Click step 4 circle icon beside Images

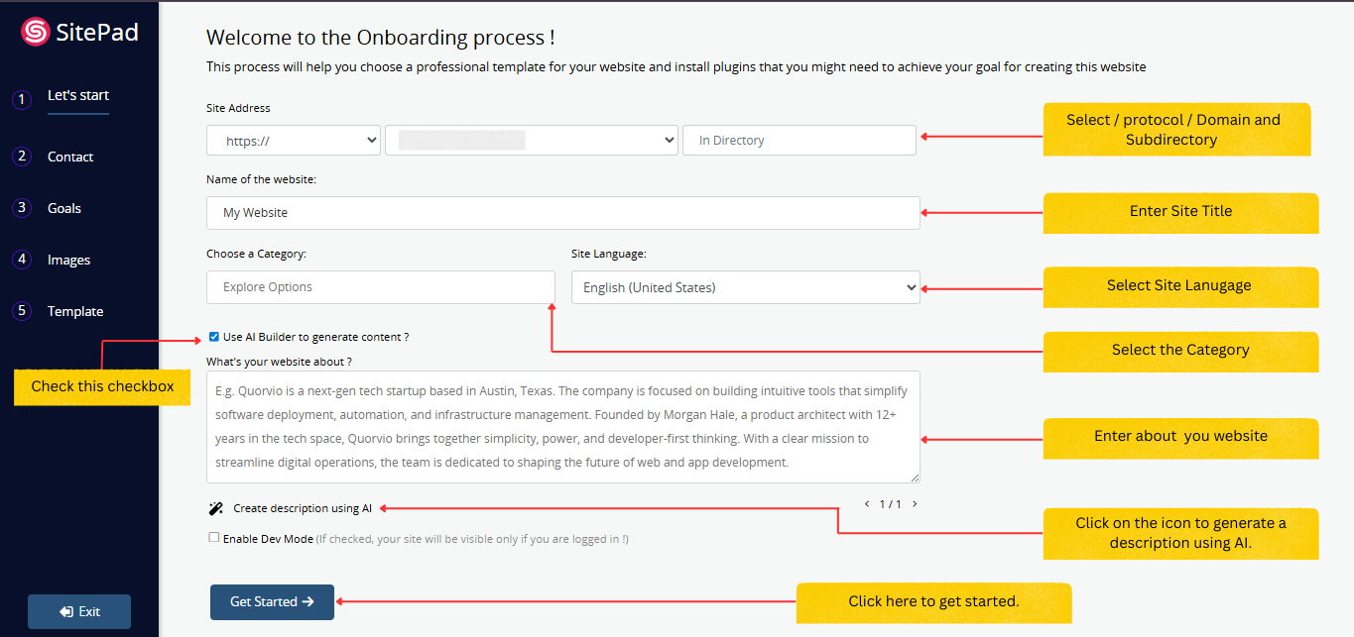[x=22, y=260]
